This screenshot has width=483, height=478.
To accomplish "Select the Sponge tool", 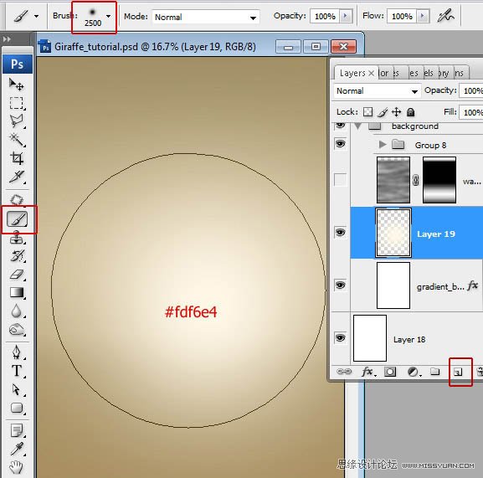I will pos(17,330).
